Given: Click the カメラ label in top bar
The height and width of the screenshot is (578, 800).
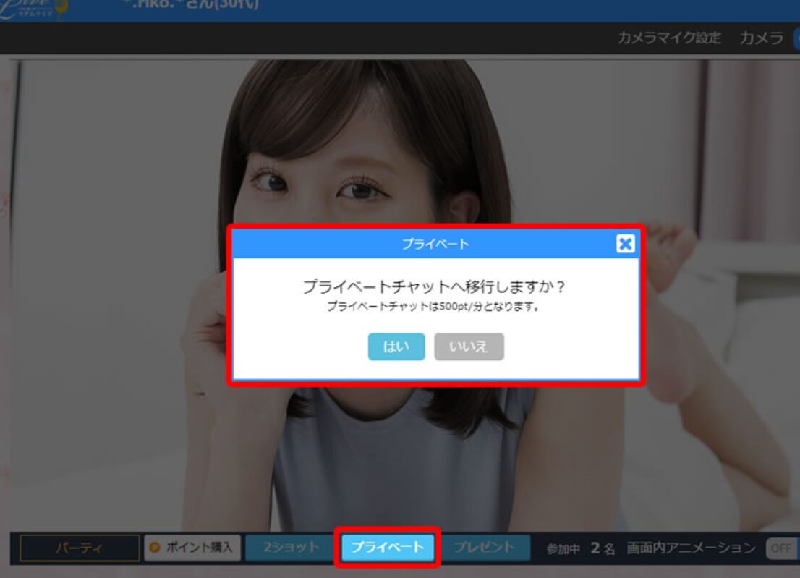Looking at the screenshot, I should point(761,38).
